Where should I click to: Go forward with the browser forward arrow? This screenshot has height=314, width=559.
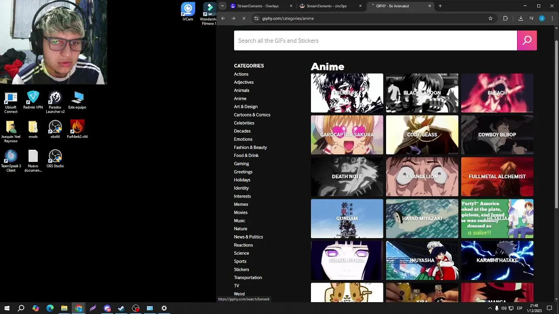click(x=233, y=18)
